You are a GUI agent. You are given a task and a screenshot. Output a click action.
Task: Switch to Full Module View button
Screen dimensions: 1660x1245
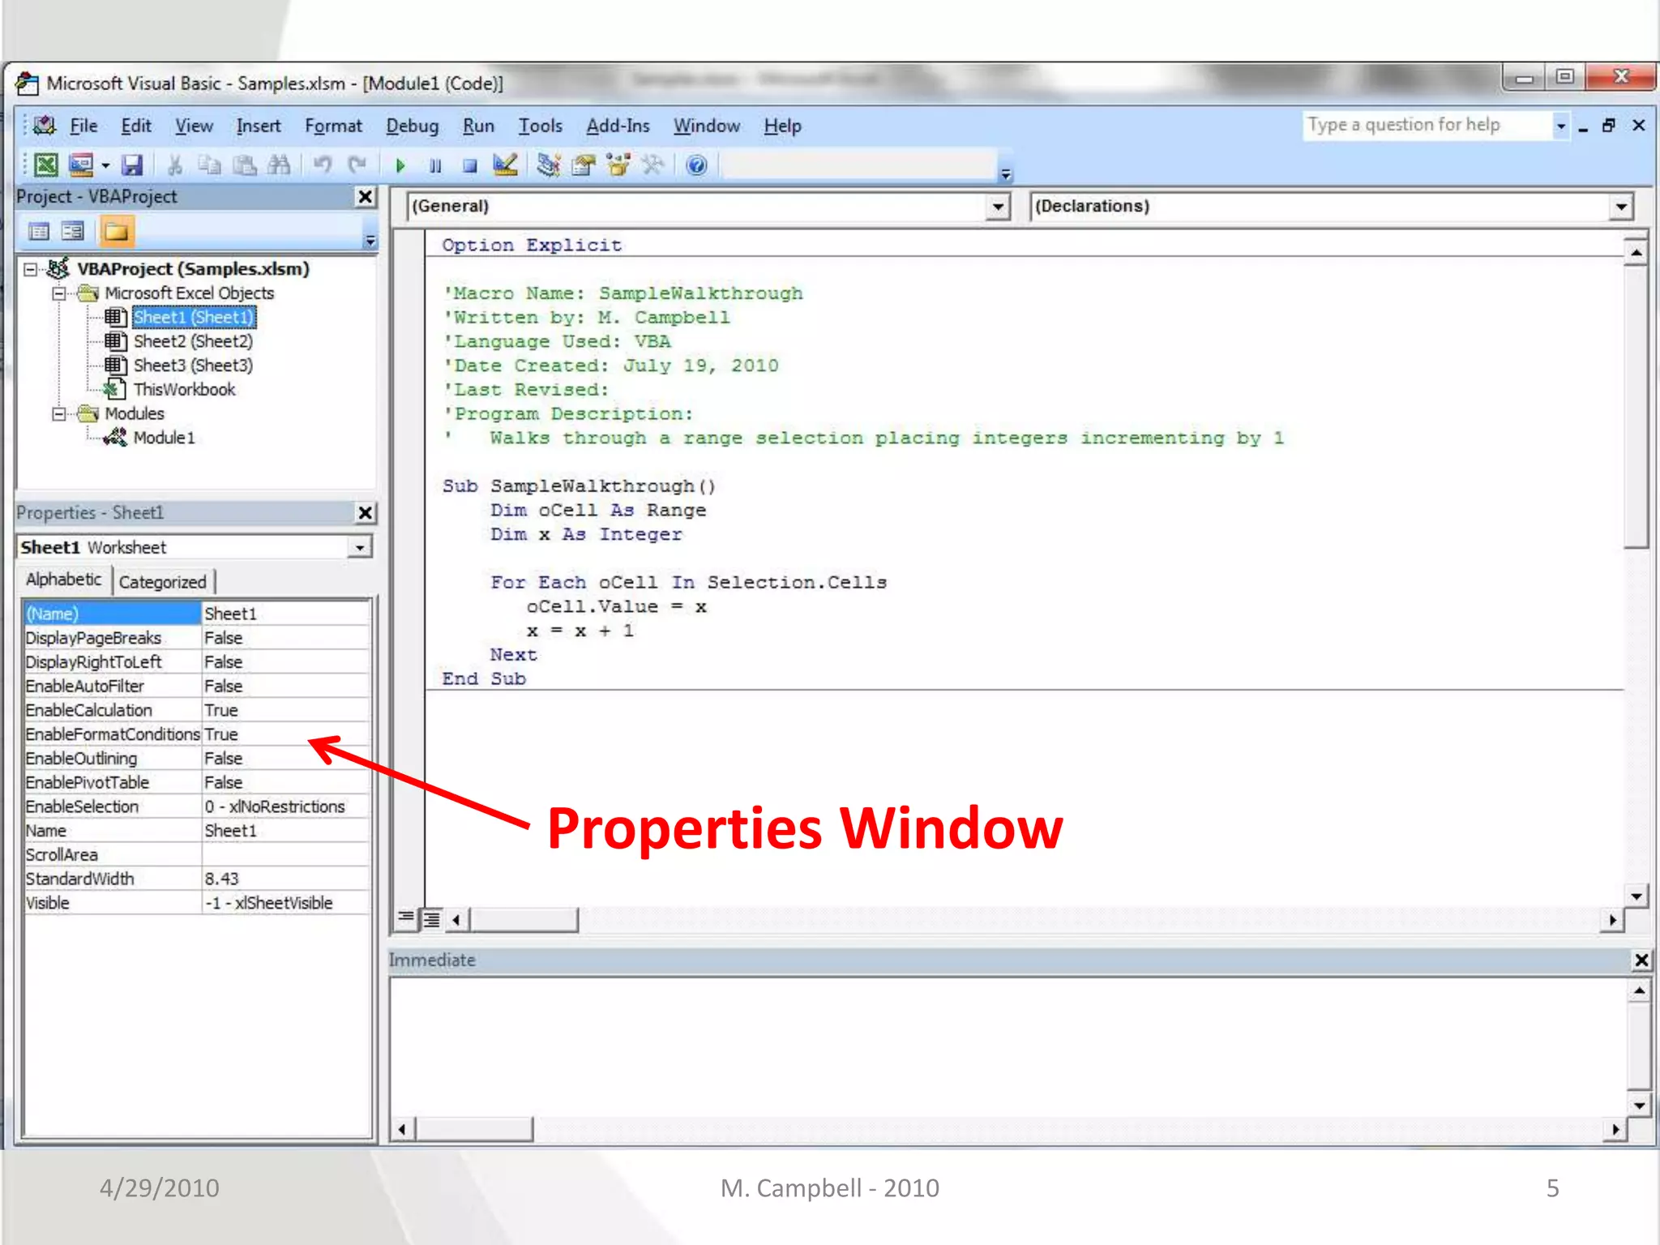coord(432,918)
